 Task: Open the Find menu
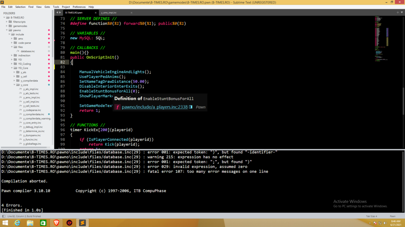click(x=31, y=7)
